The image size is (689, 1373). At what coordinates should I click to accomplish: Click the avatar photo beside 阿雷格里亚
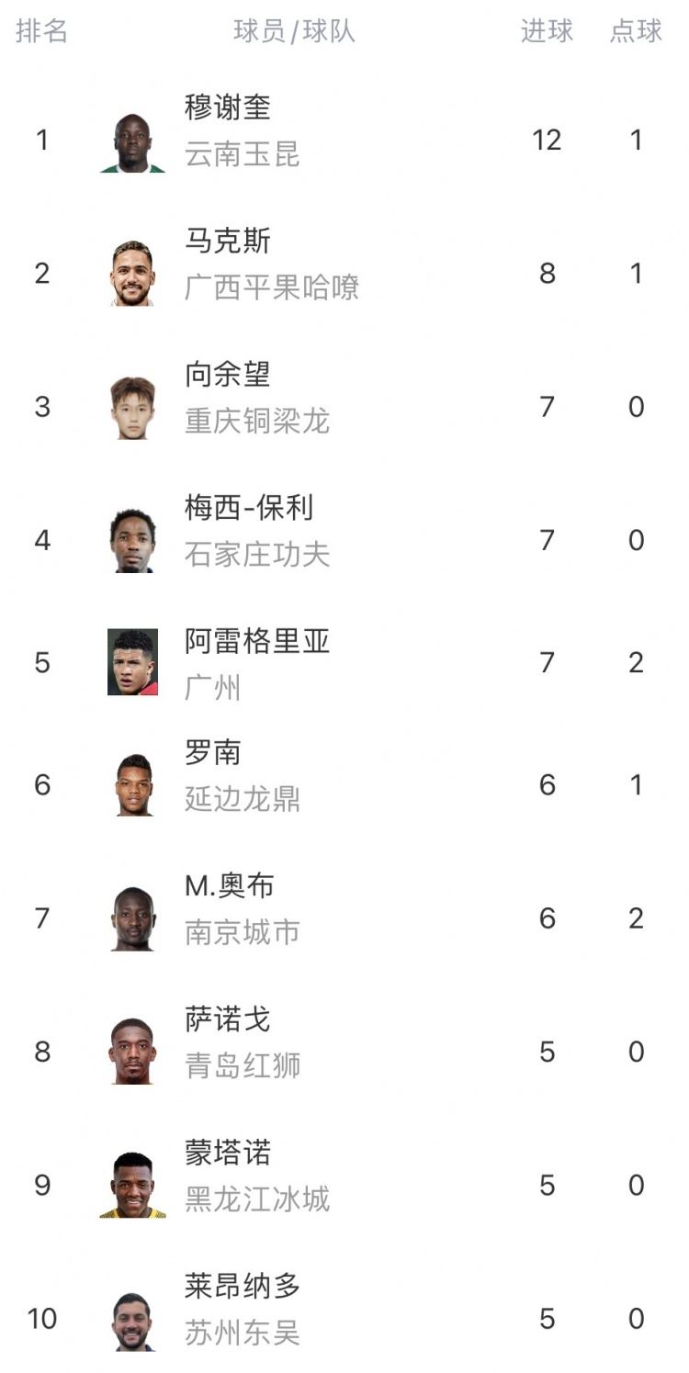pyautogui.click(x=132, y=662)
